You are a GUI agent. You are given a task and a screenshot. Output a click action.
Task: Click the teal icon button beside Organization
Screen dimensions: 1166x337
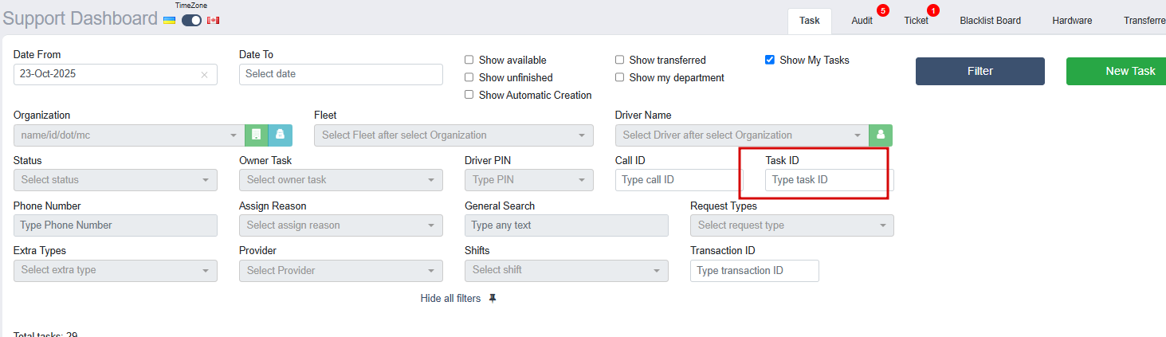[281, 135]
